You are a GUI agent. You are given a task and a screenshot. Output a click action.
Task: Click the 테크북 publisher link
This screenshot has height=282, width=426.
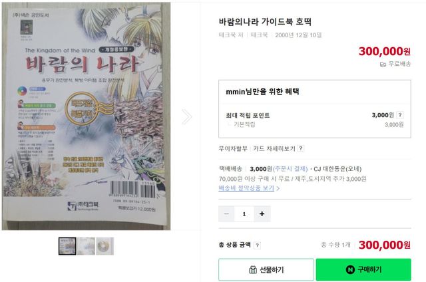click(259, 35)
